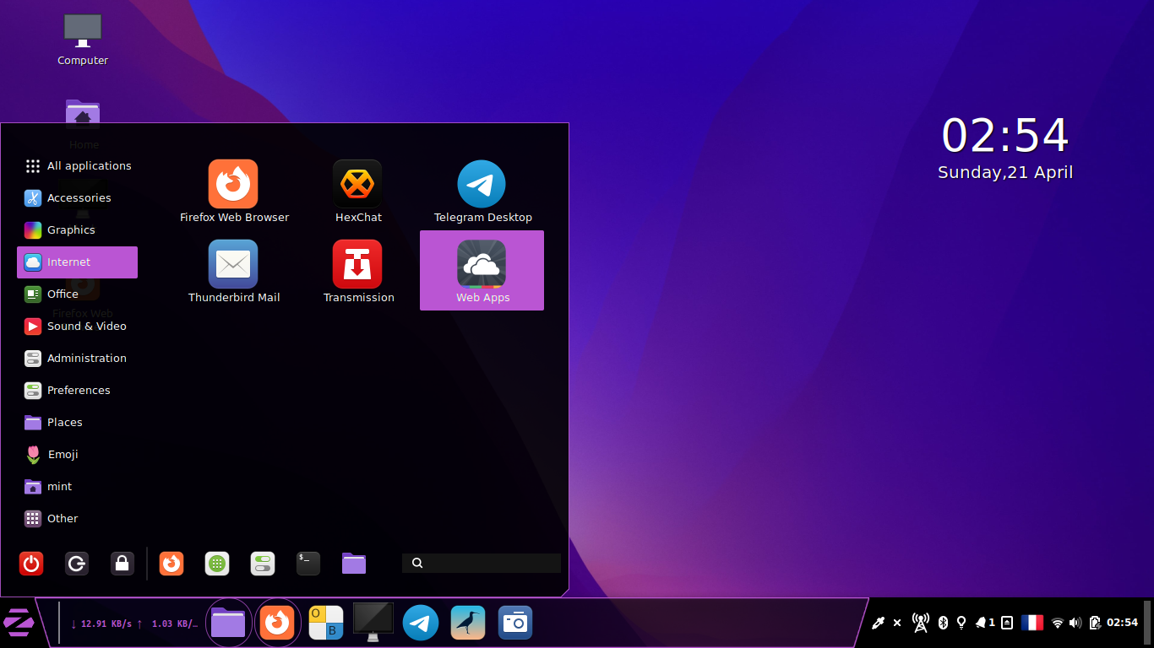Open notifications bell showing 1
Viewport: 1154px width, 648px height.
[x=985, y=623]
